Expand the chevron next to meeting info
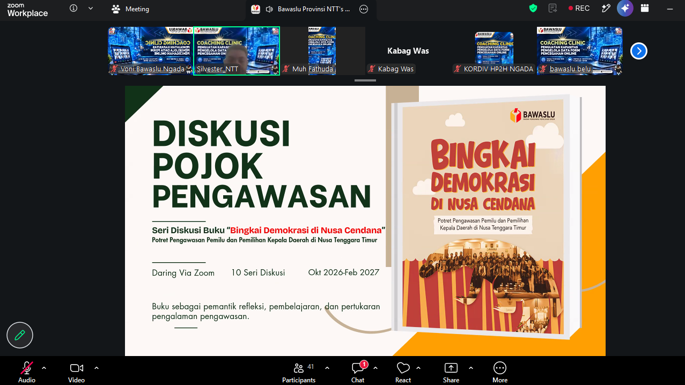 (x=91, y=9)
